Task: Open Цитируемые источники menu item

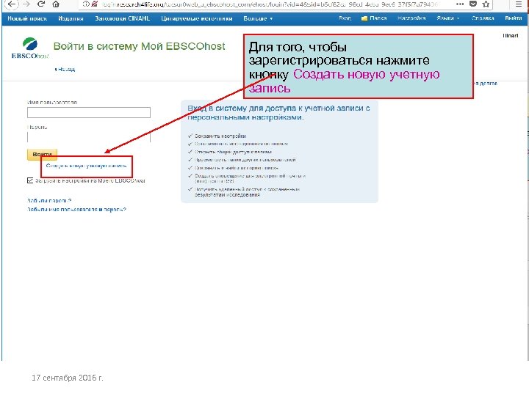Action: [x=197, y=18]
